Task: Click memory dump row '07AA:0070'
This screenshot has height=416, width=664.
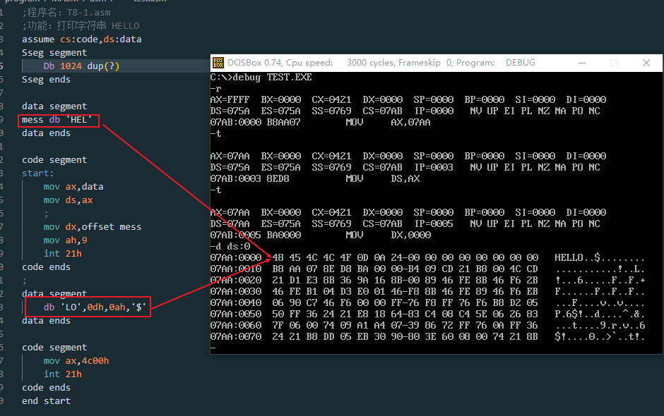Action: [427, 336]
